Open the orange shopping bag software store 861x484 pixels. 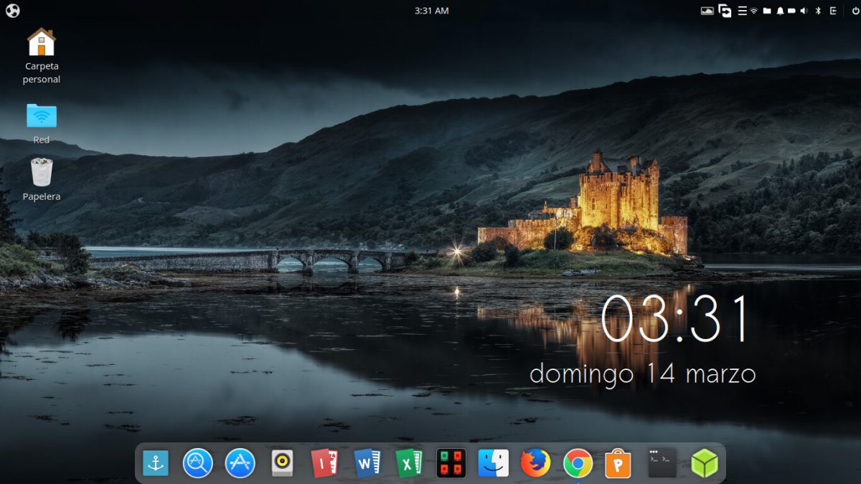(618, 464)
